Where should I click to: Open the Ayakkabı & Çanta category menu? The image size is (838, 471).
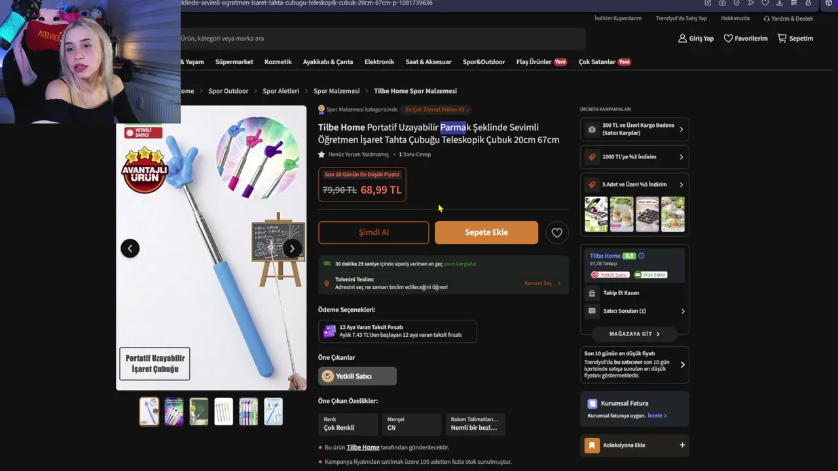click(328, 62)
